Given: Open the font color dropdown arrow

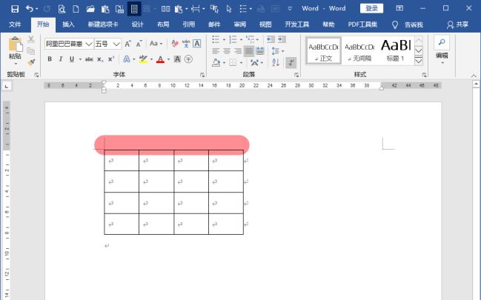Looking at the screenshot, I should 168,59.
